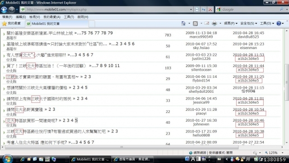
Task: Click author shellydoll2001
Action: 201,91
